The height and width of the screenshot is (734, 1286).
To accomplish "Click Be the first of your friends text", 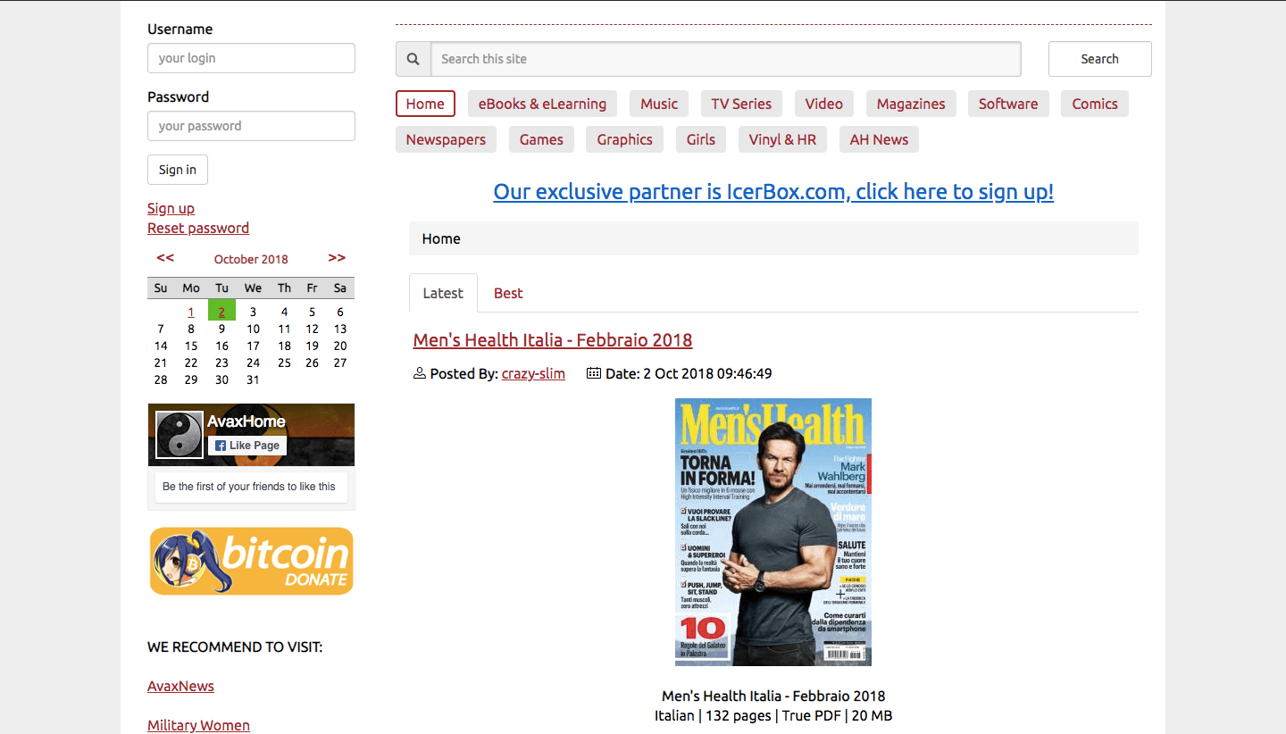I will [x=249, y=487].
